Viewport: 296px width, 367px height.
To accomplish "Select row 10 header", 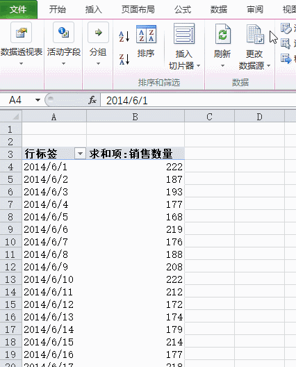I will (x=10, y=242).
